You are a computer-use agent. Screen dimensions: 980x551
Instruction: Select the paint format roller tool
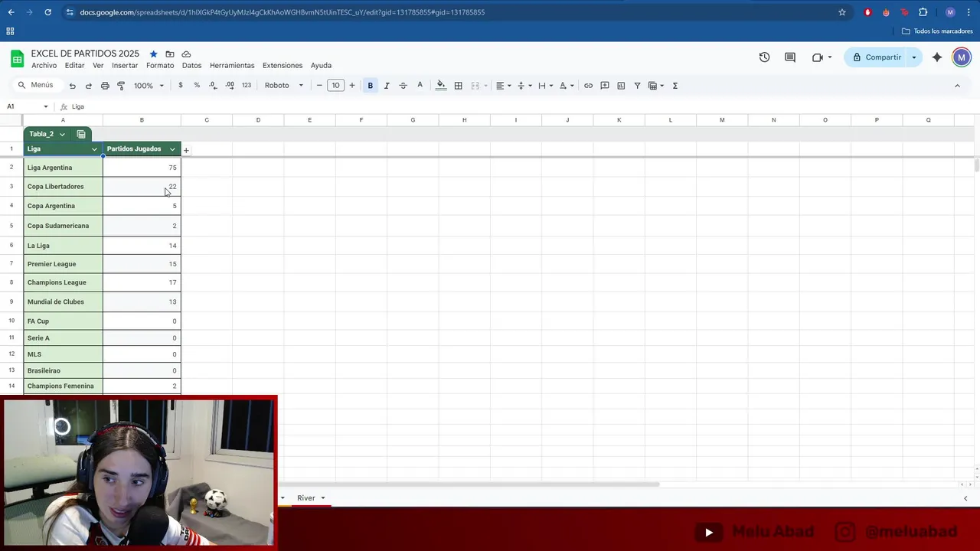(121, 86)
